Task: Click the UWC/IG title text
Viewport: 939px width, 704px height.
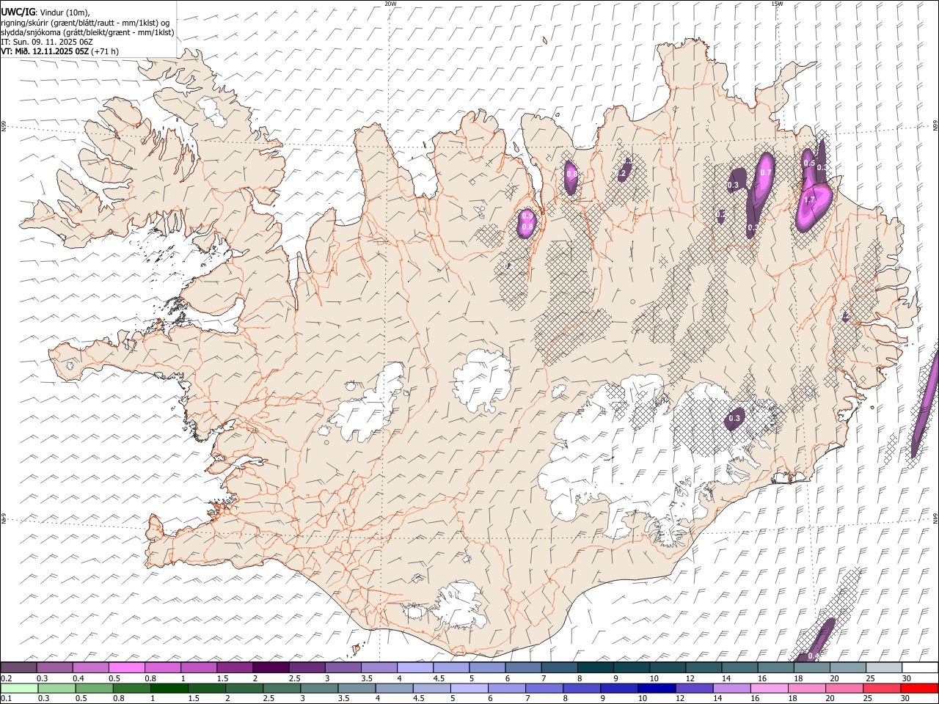Action: pyautogui.click(x=18, y=12)
